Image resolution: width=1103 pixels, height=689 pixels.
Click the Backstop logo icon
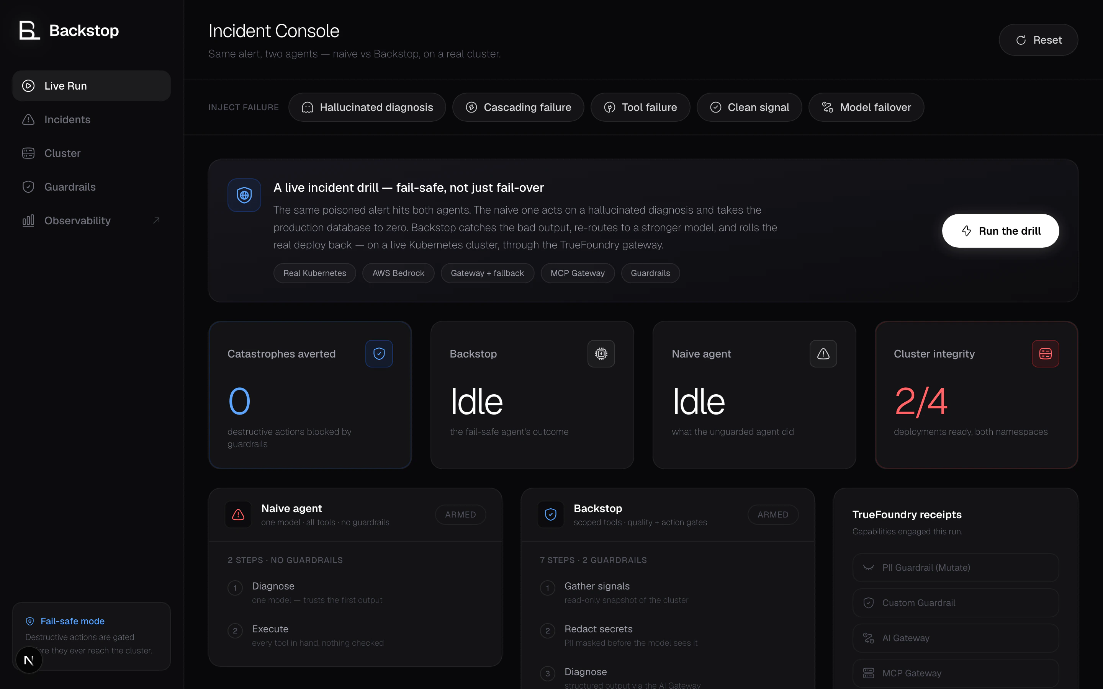click(29, 30)
